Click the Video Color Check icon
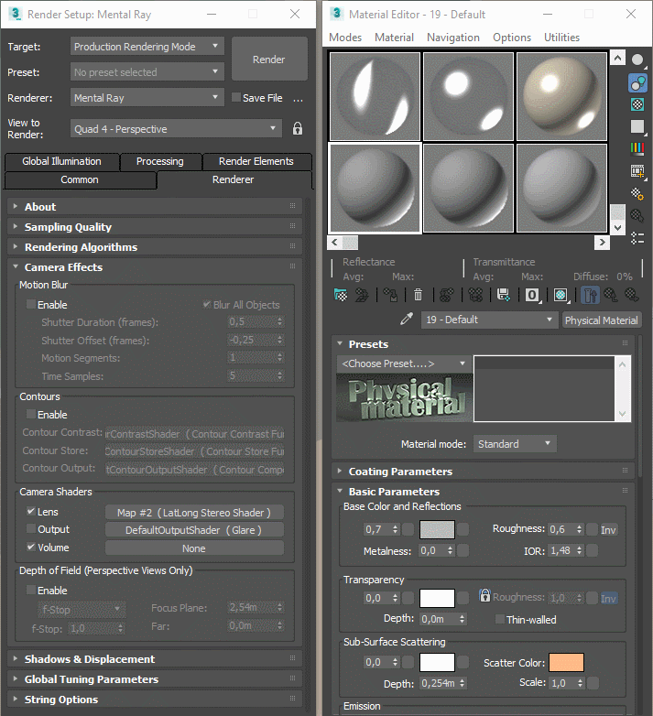This screenshot has width=653, height=716. (x=637, y=148)
